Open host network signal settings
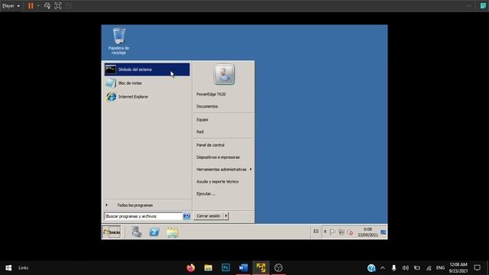 tap(429, 268)
